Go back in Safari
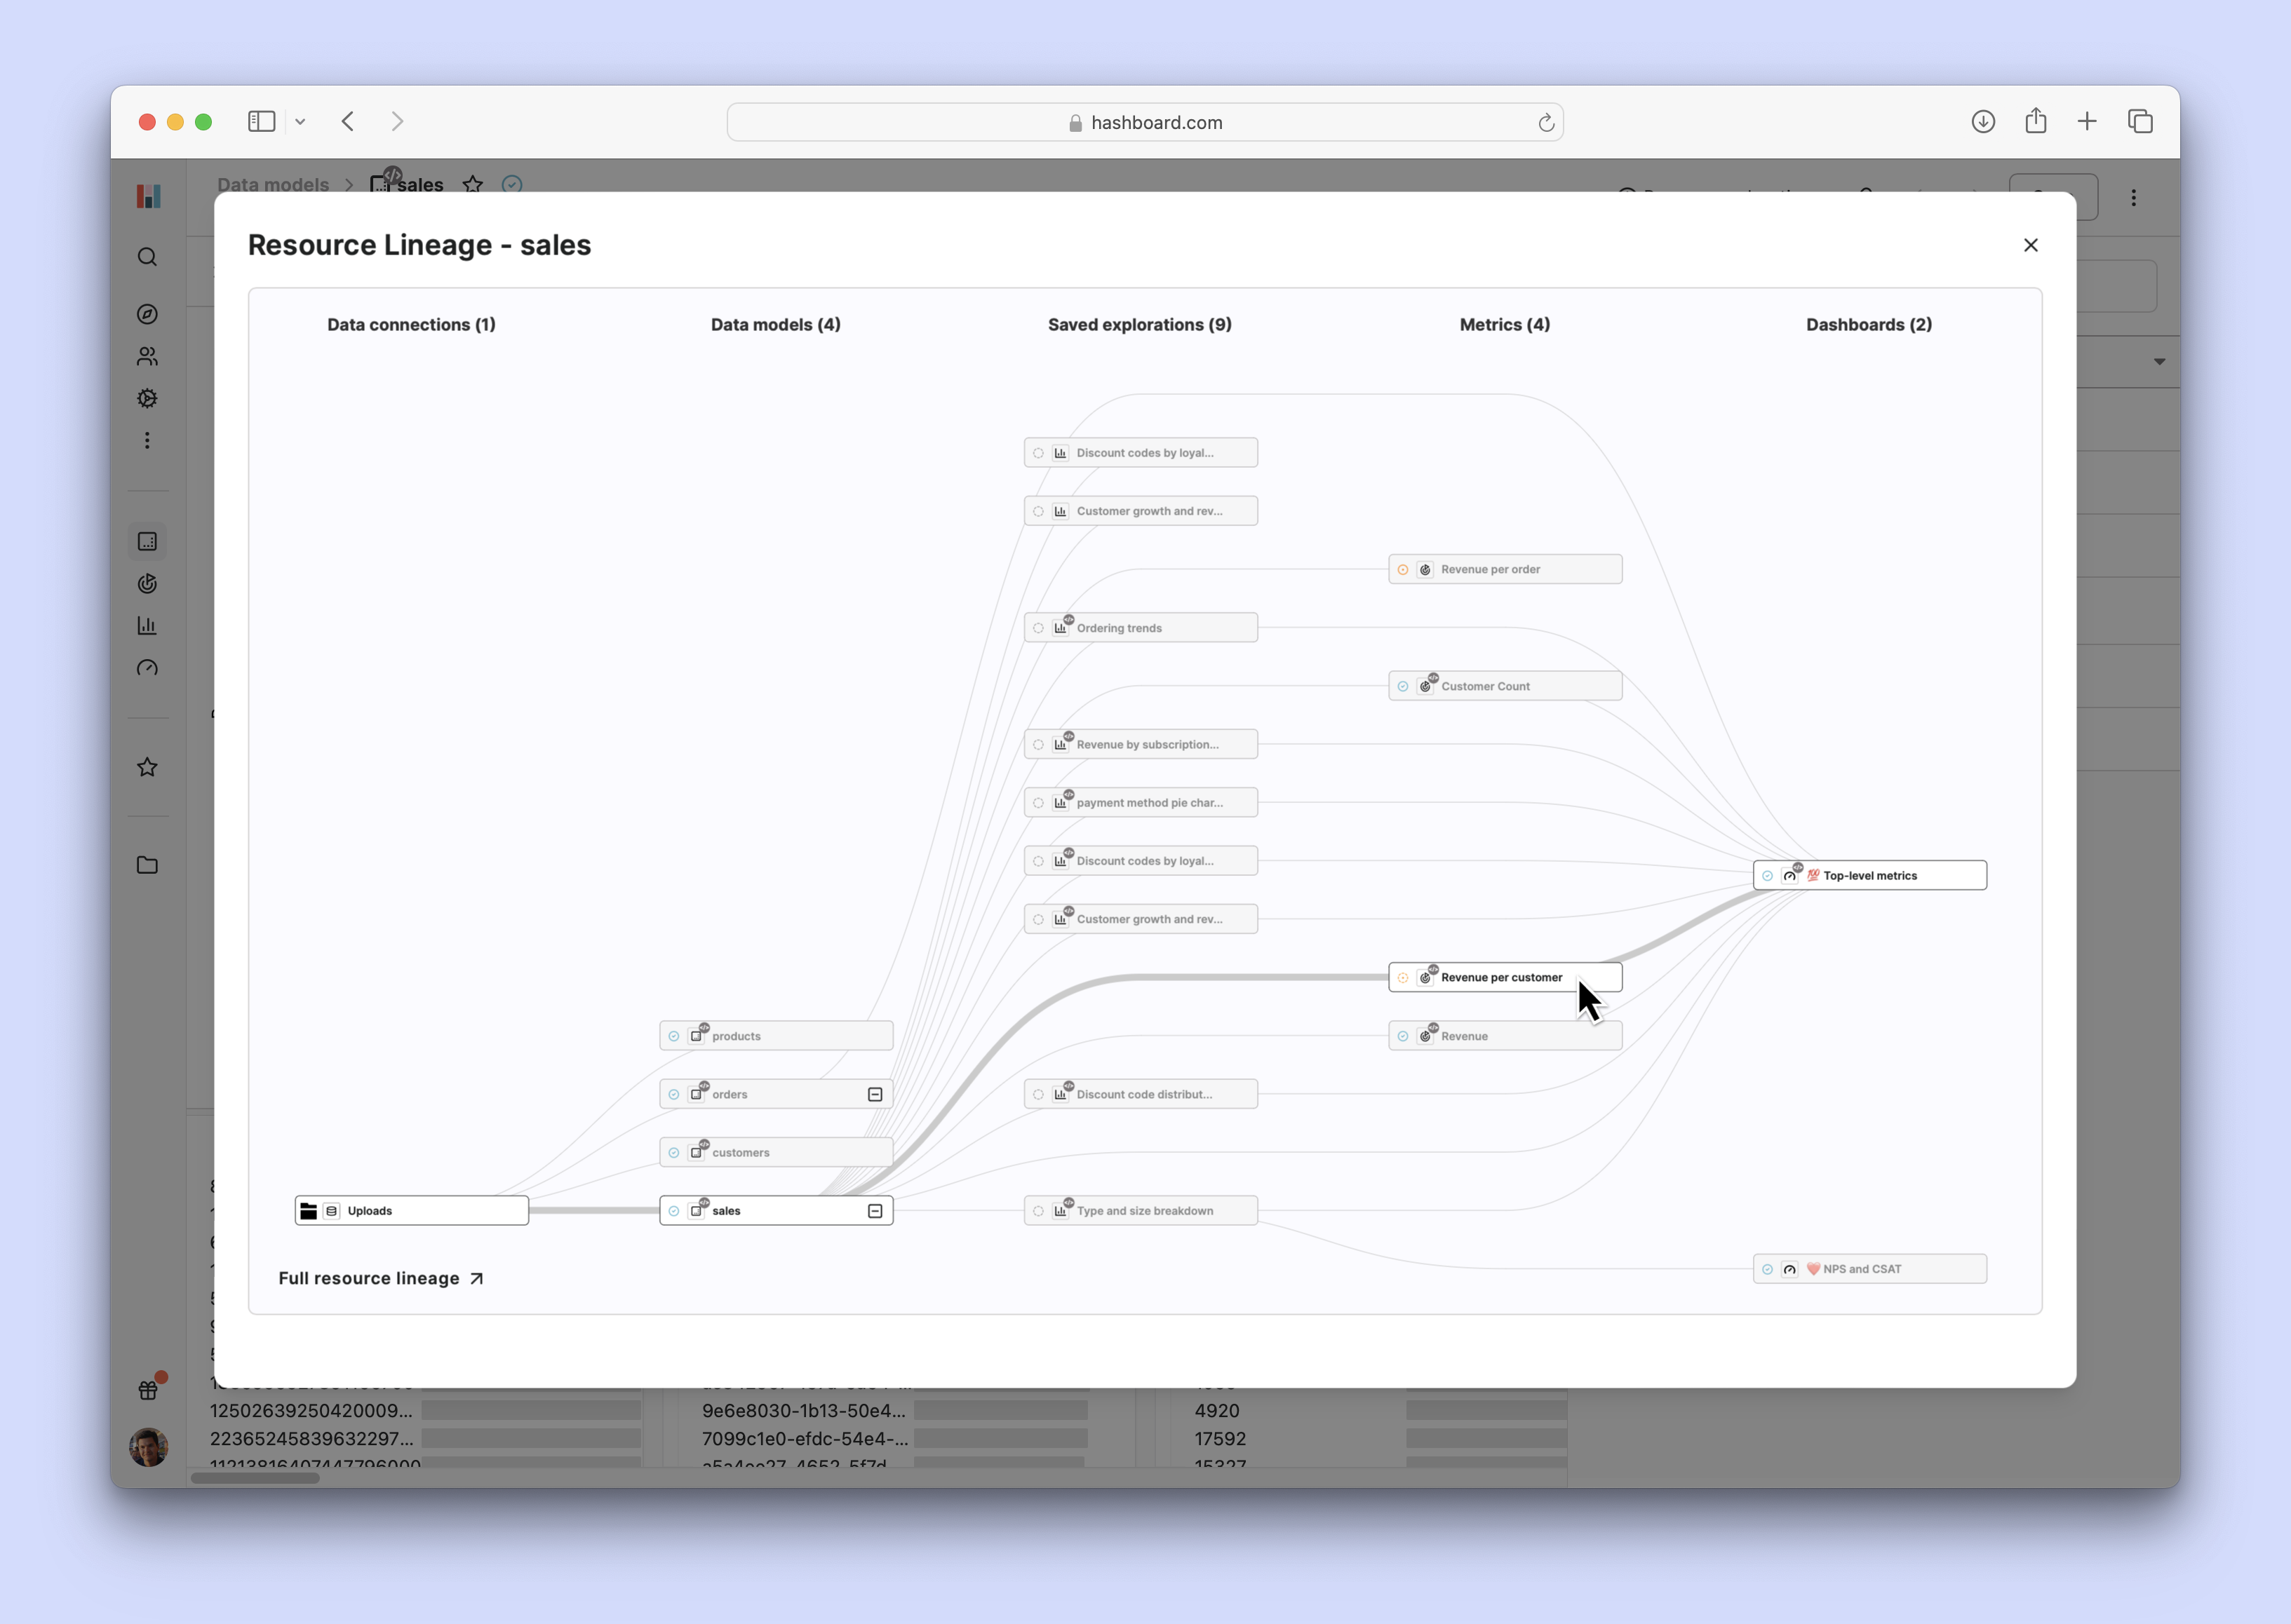The height and width of the screenshot is (1624, 2291). coord(348,122)
